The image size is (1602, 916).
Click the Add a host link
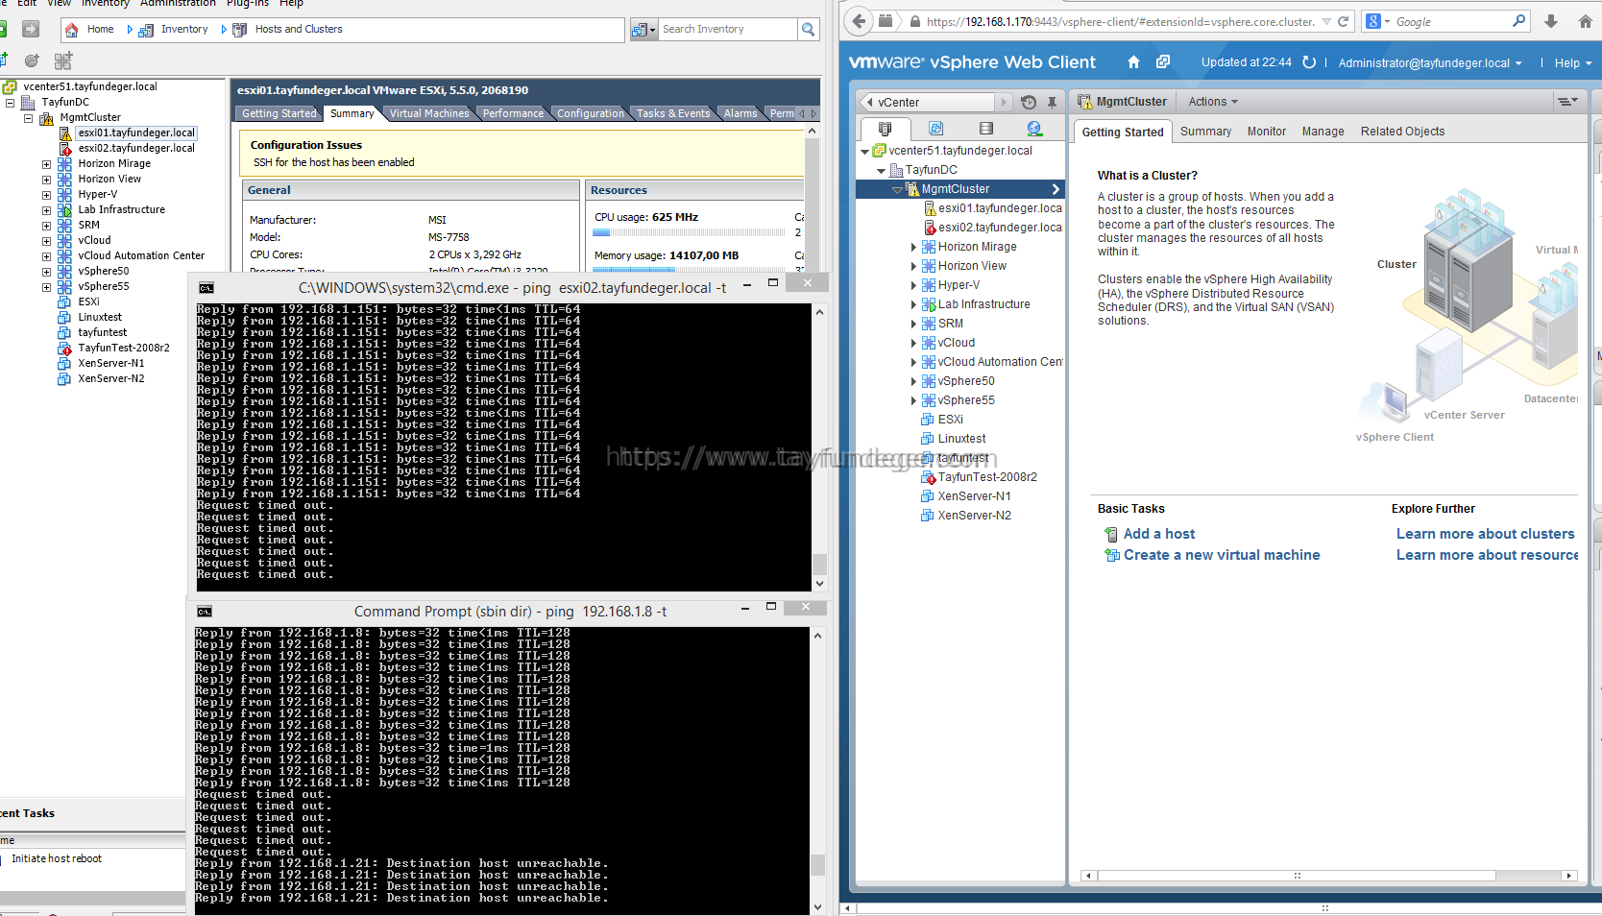pyautogui.click(x=1159, y=534)
